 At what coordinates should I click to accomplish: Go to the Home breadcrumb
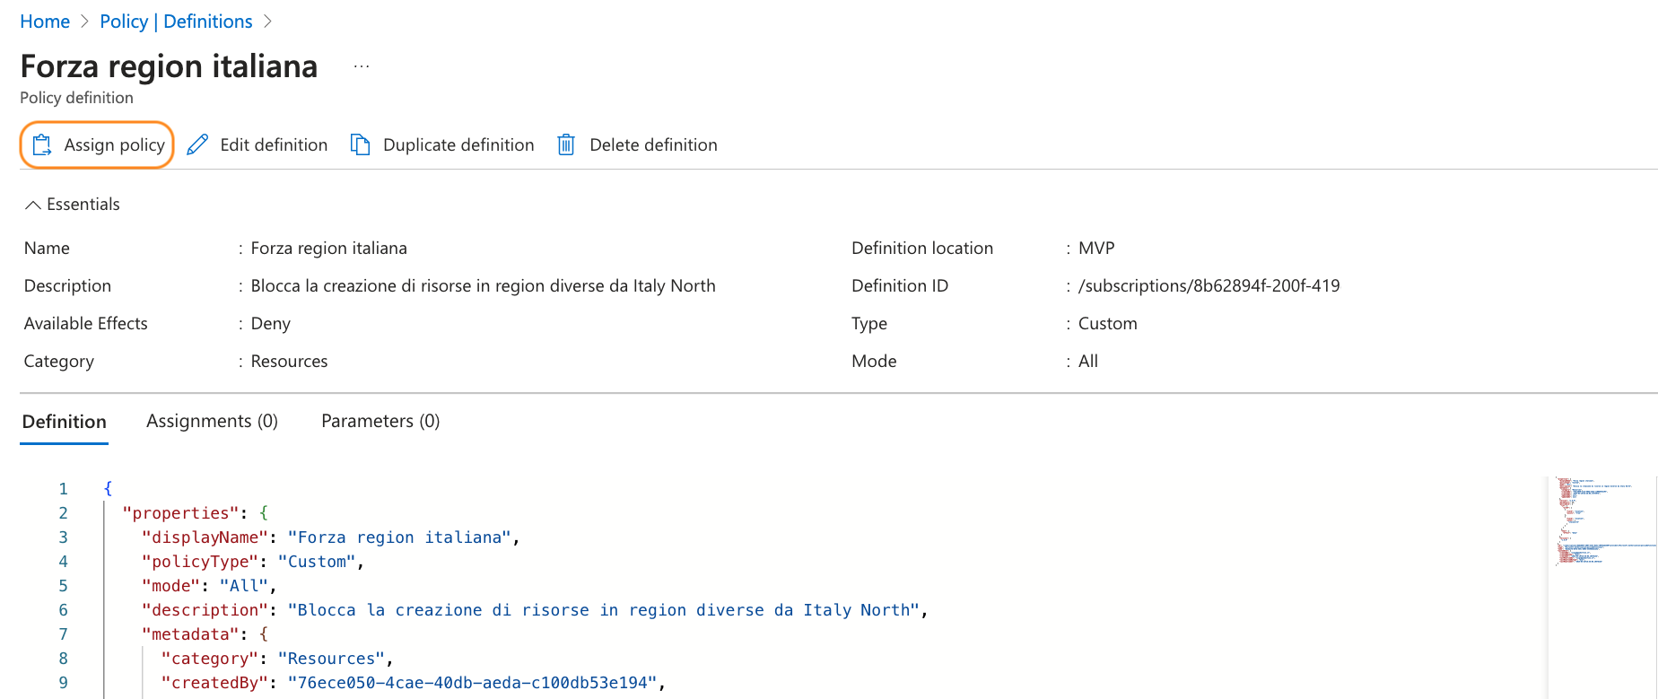click(45, 22)
